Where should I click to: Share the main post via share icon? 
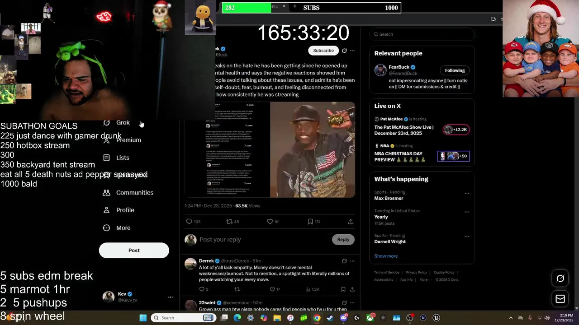click(x=351, y=222)
